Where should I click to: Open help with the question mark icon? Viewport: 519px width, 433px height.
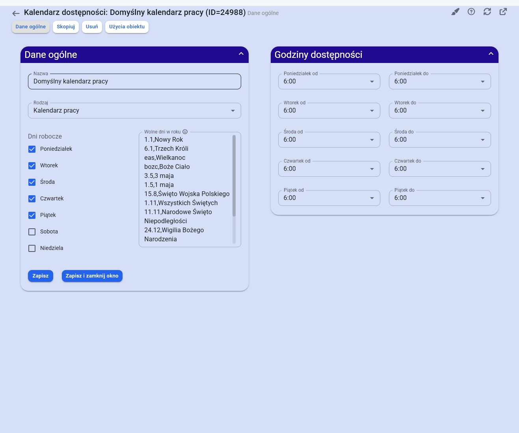tap(471, 12)
